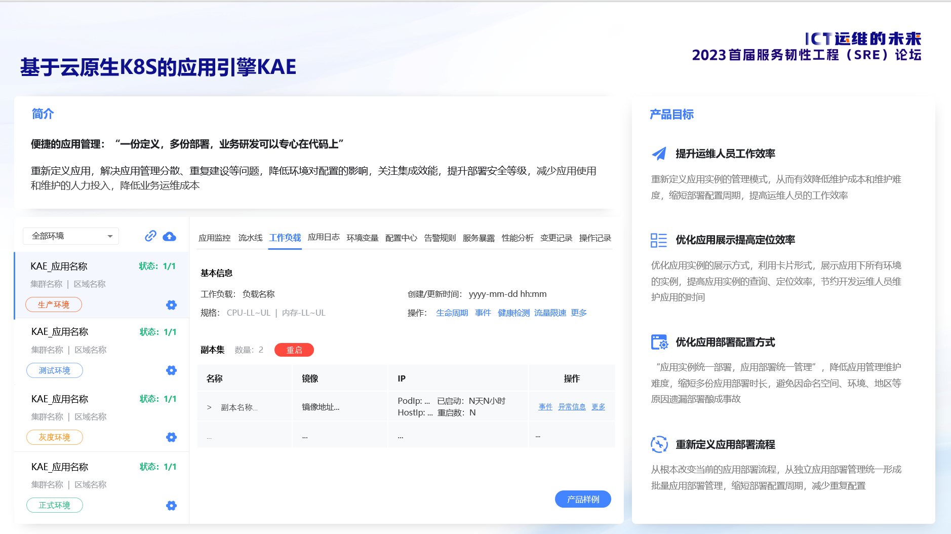
Task: Open the 环境变量 tab
Action: click(x=363, y=238)
